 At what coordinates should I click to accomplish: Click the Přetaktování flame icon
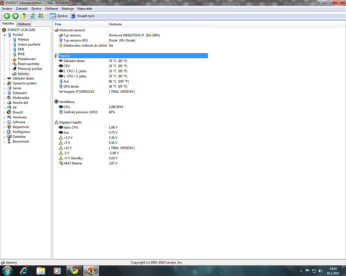pos(15,59)
